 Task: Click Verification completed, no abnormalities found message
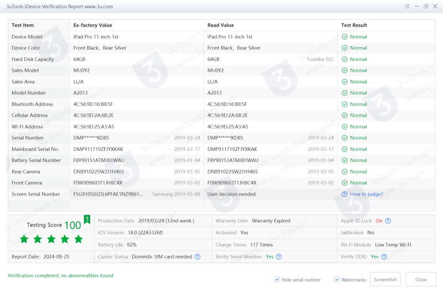[60, 275]
